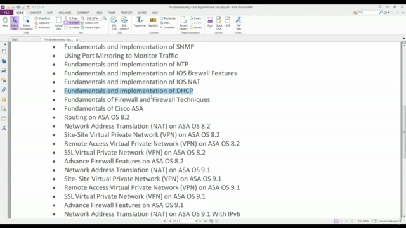406x228 pixels.
Task: Switch to Fit Visible view
Action: point(72,27)
